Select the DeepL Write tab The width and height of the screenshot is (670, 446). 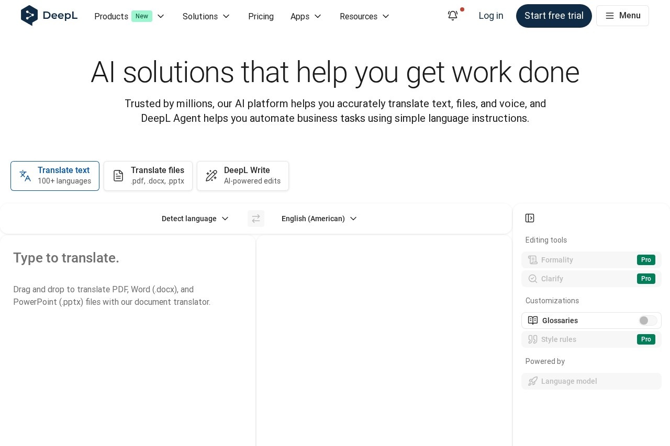click(243, 176)
